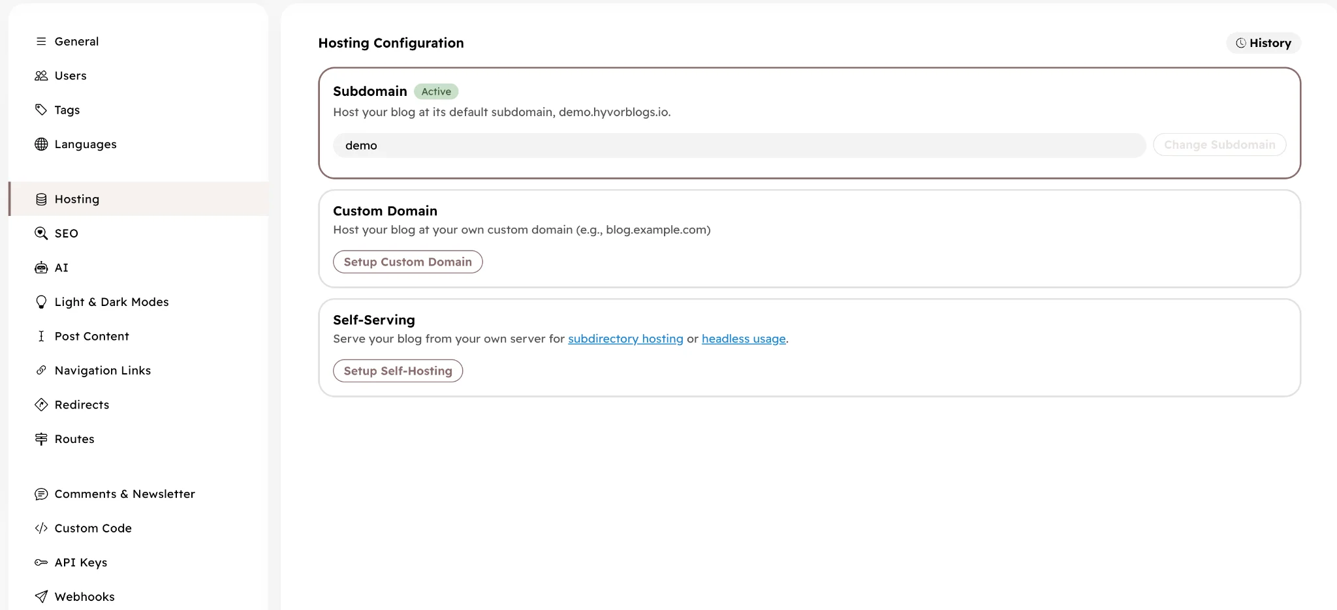Select Post Content in sidebar
1337x610 pixels.
tap(92, 336)
